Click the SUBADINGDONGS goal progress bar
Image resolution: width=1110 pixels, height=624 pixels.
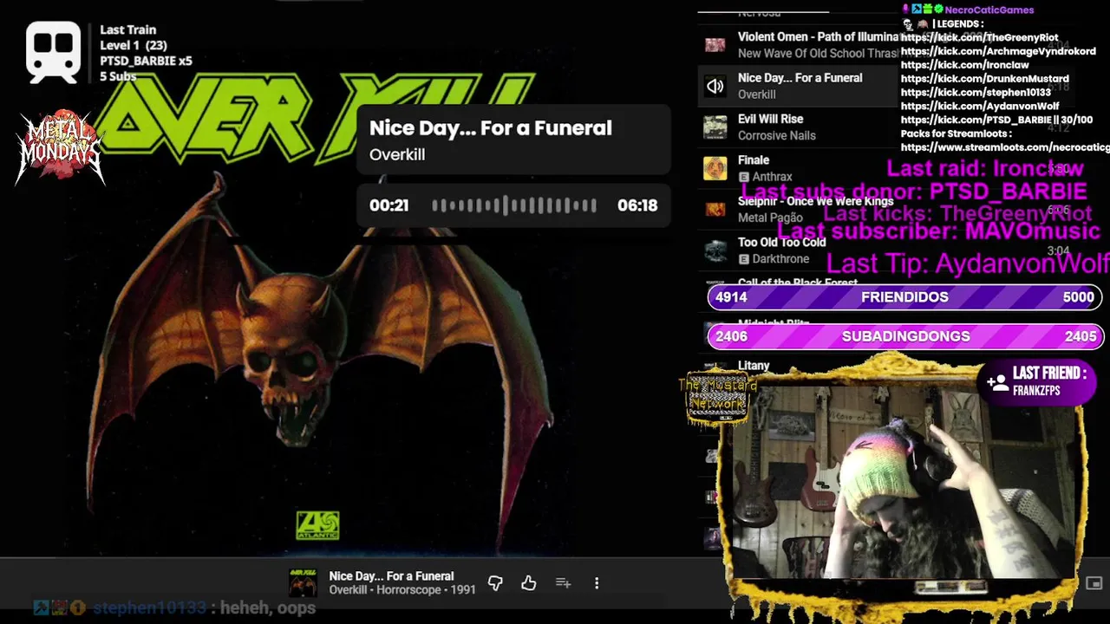pyautogui.click(x=904, y=336)
